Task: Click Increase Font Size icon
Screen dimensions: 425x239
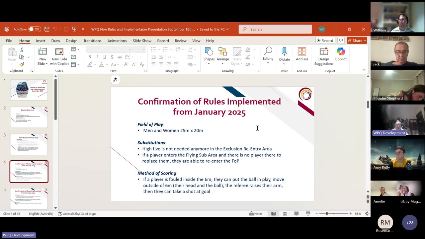Action: pyautogui.click(x=126, y=64)
